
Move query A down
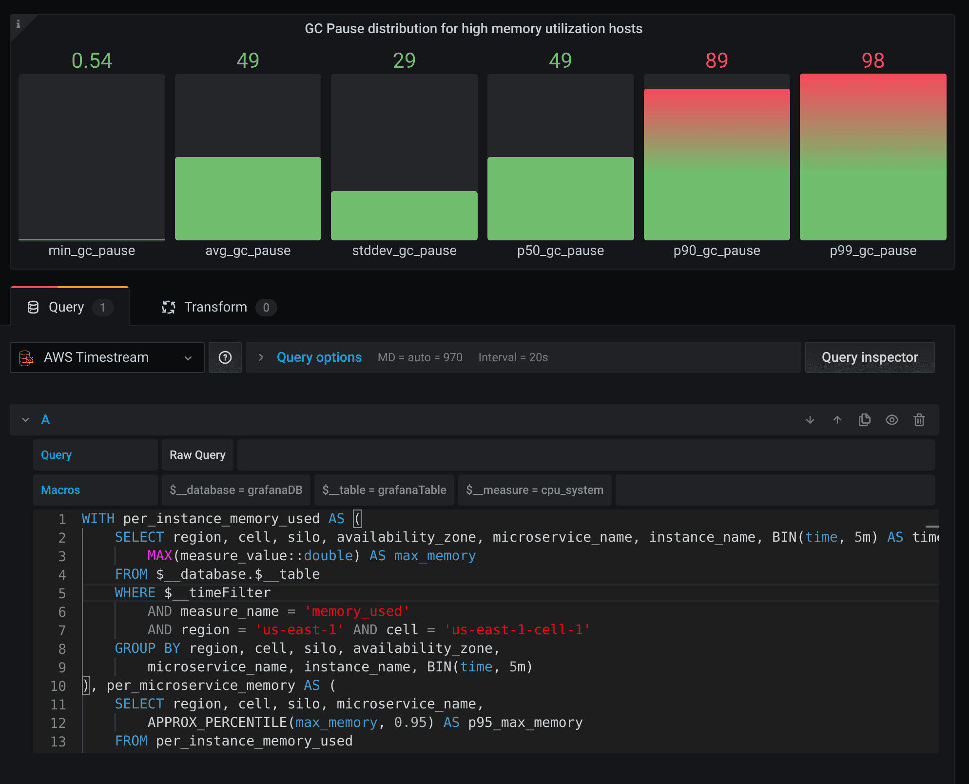[x=810, y=420]
